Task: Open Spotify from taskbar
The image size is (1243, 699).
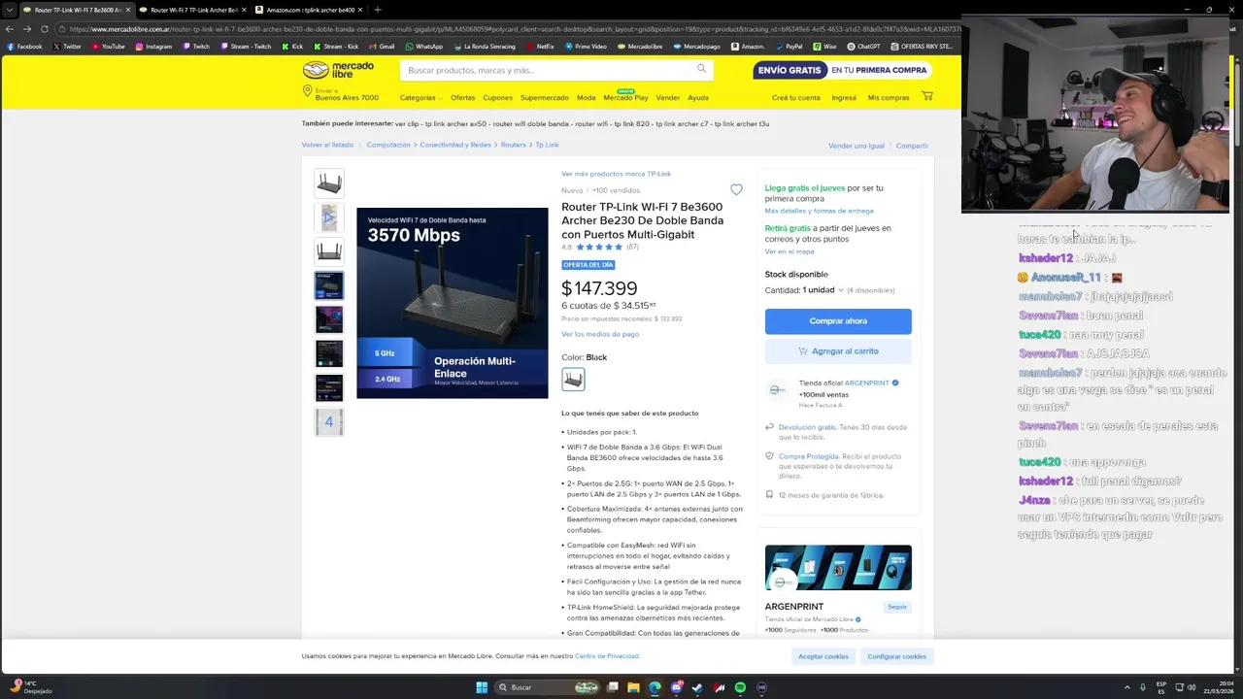Action: click(x=740, y=687)
